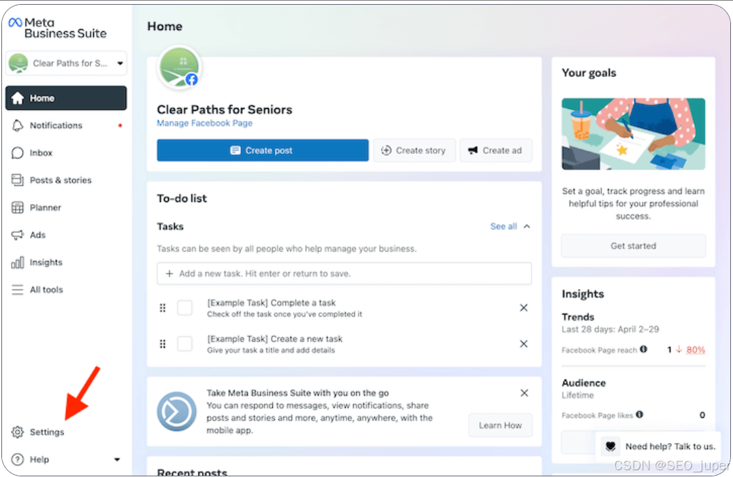
Task: Collapse the Tasks section chevron
Action: coord(527,227)
